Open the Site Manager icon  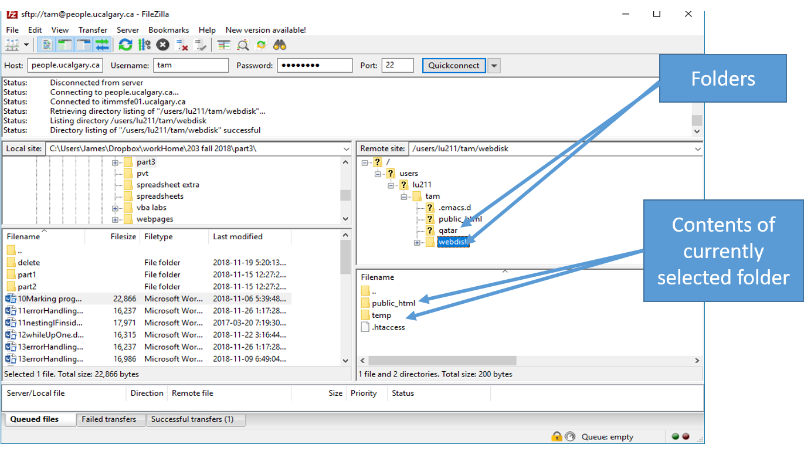(x=12, y=45)
